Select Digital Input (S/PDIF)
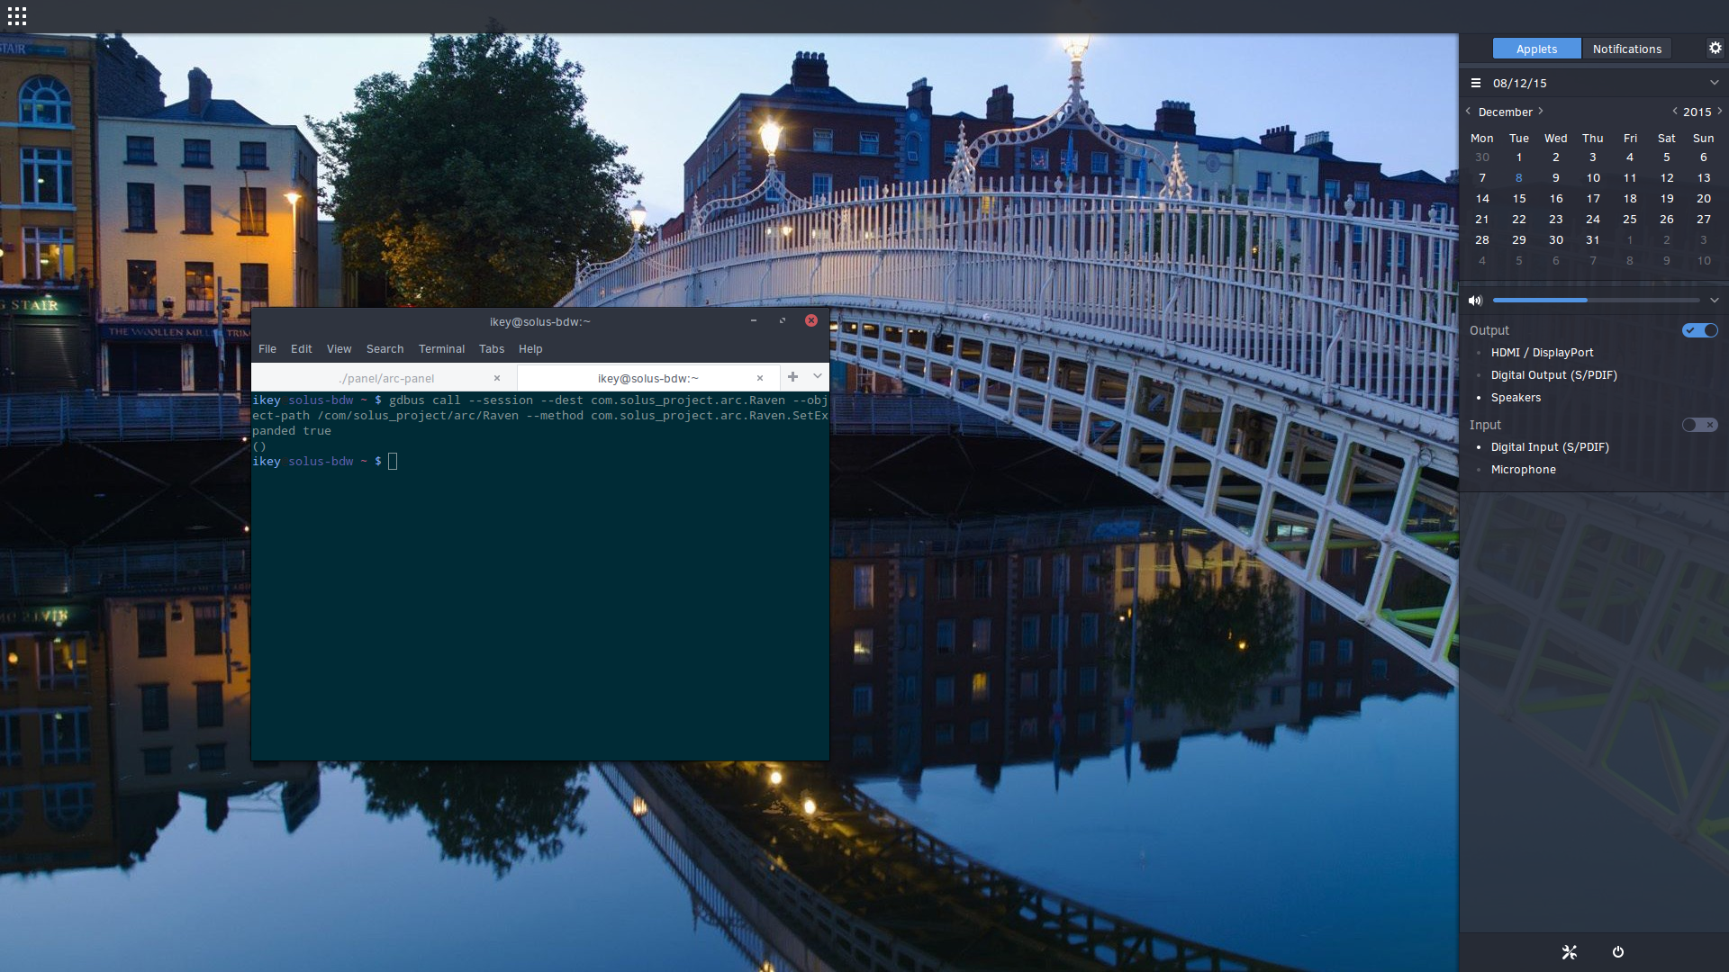The height and width of the screenshot is (972, 1729). (1550, 447)
